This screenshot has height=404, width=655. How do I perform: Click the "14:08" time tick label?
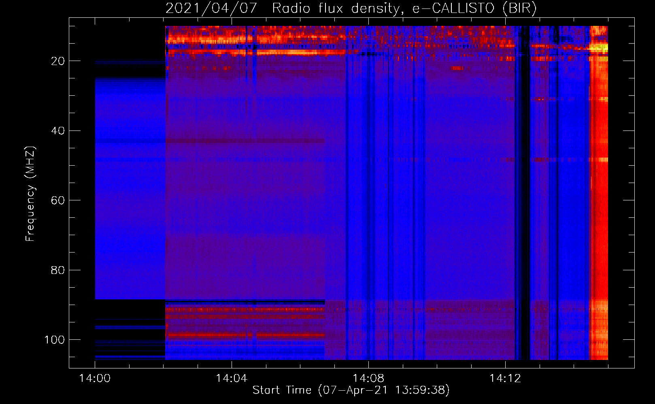coord(368,379)
